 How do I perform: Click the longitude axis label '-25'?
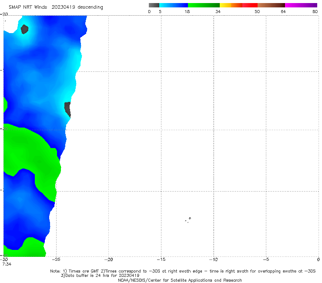coord(56,259)
